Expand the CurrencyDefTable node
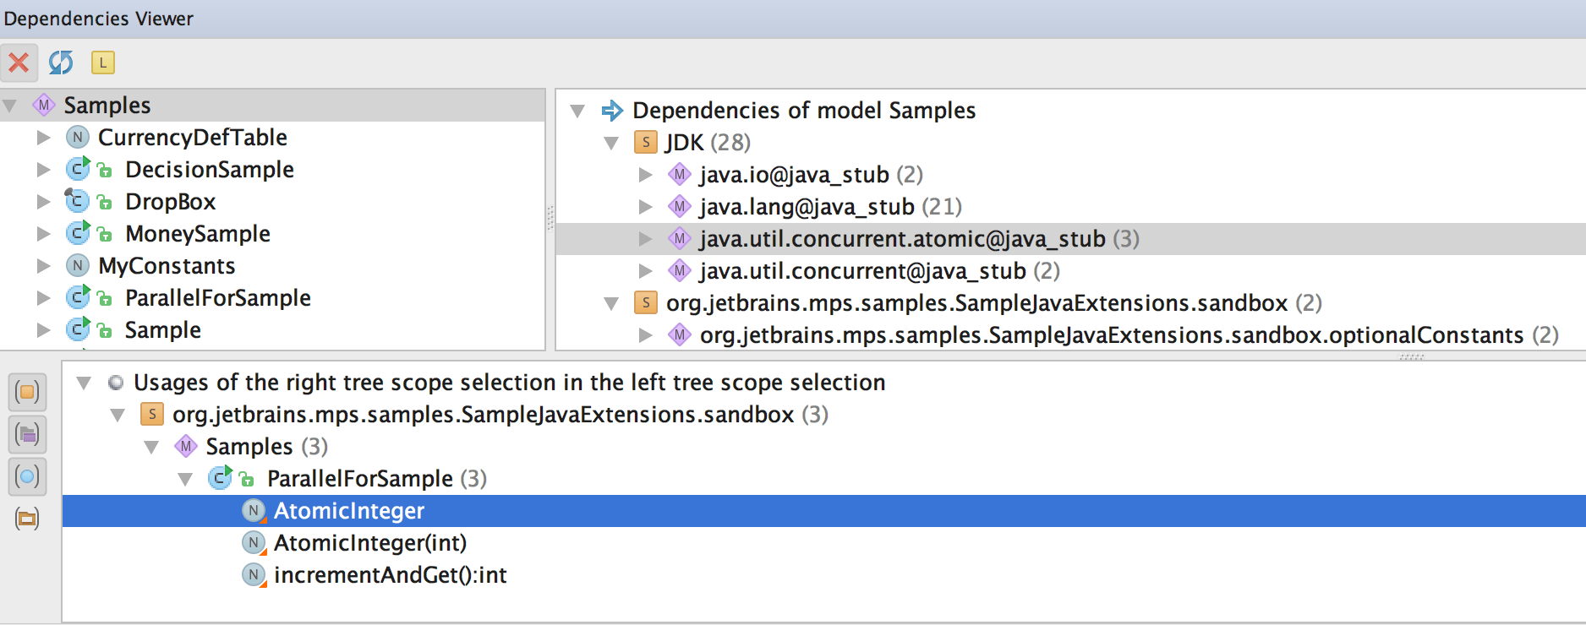Viewport: 1586px width, 625px height. [43, 138]
